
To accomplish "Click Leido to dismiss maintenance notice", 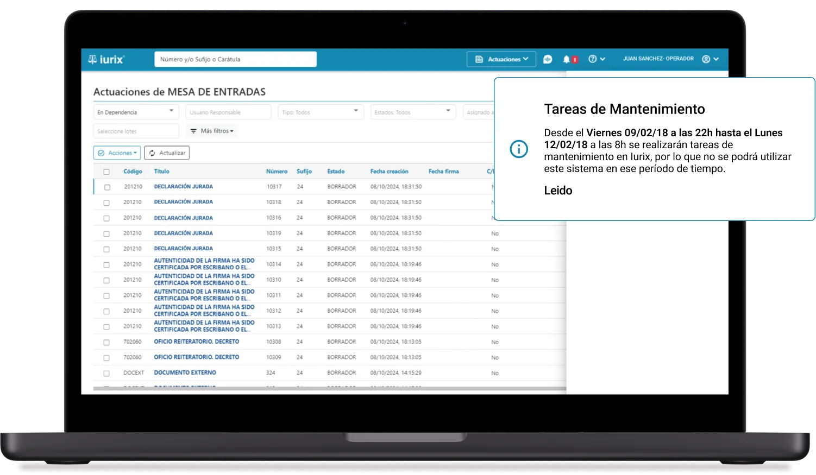I will (x=558, y=191).
